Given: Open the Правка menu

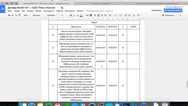Looking at the screenshot, I should tap(17, 11).
